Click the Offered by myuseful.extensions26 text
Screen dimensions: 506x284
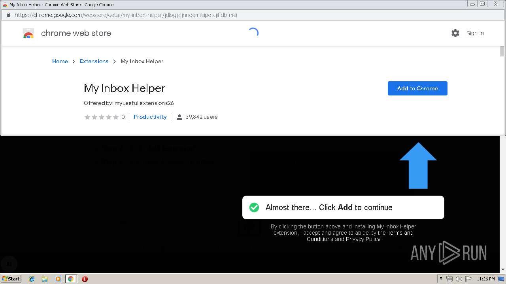[129, 103]
